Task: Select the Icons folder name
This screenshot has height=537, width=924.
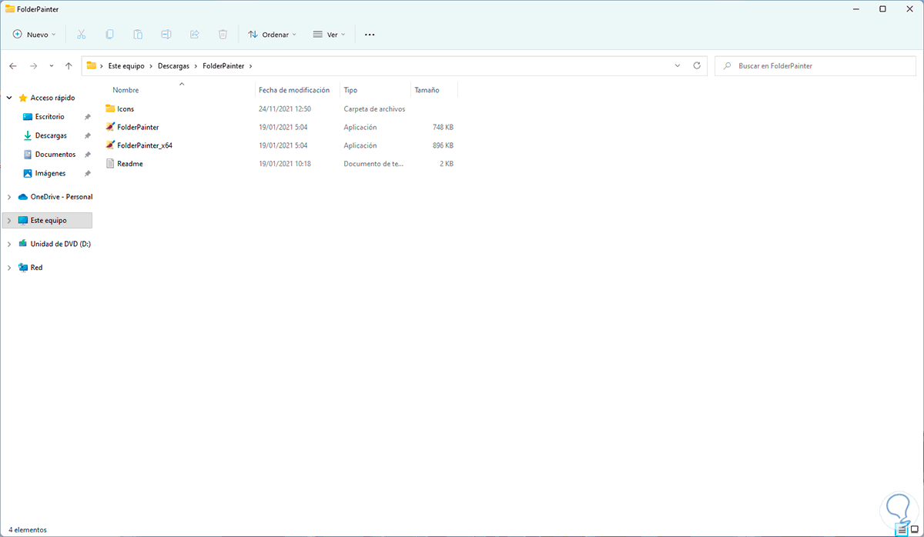Action: (x=126, y=109)
